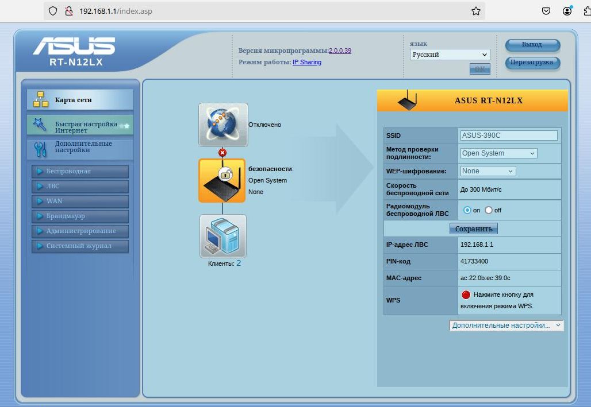The height and width of the screenshot is (407, 591).
Task: Expand ЛВС menu item
Action: coord(80,187)
